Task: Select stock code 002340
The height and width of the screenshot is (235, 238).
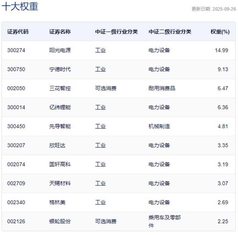Action: click(x=16, y=202)
